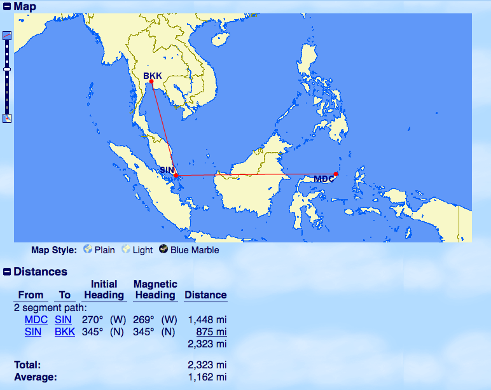Click the 269° (W) magnetic heading
Image resolution: width=491 pixels, height=390 pixels.
(155, 319)
